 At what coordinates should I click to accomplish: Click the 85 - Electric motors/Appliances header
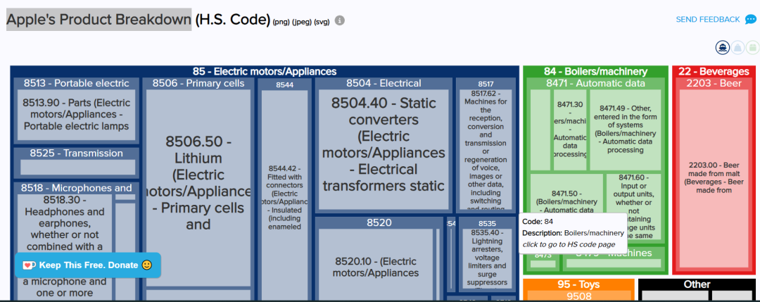coord(265,71)
